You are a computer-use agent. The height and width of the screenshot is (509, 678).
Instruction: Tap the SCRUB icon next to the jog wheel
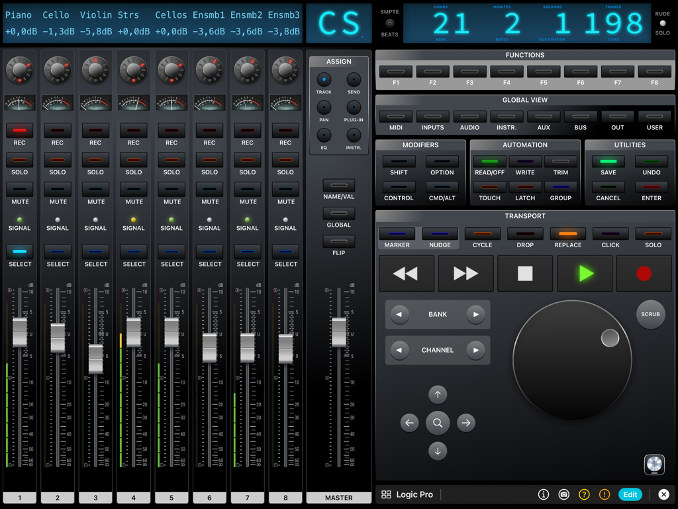pos(650,315)
